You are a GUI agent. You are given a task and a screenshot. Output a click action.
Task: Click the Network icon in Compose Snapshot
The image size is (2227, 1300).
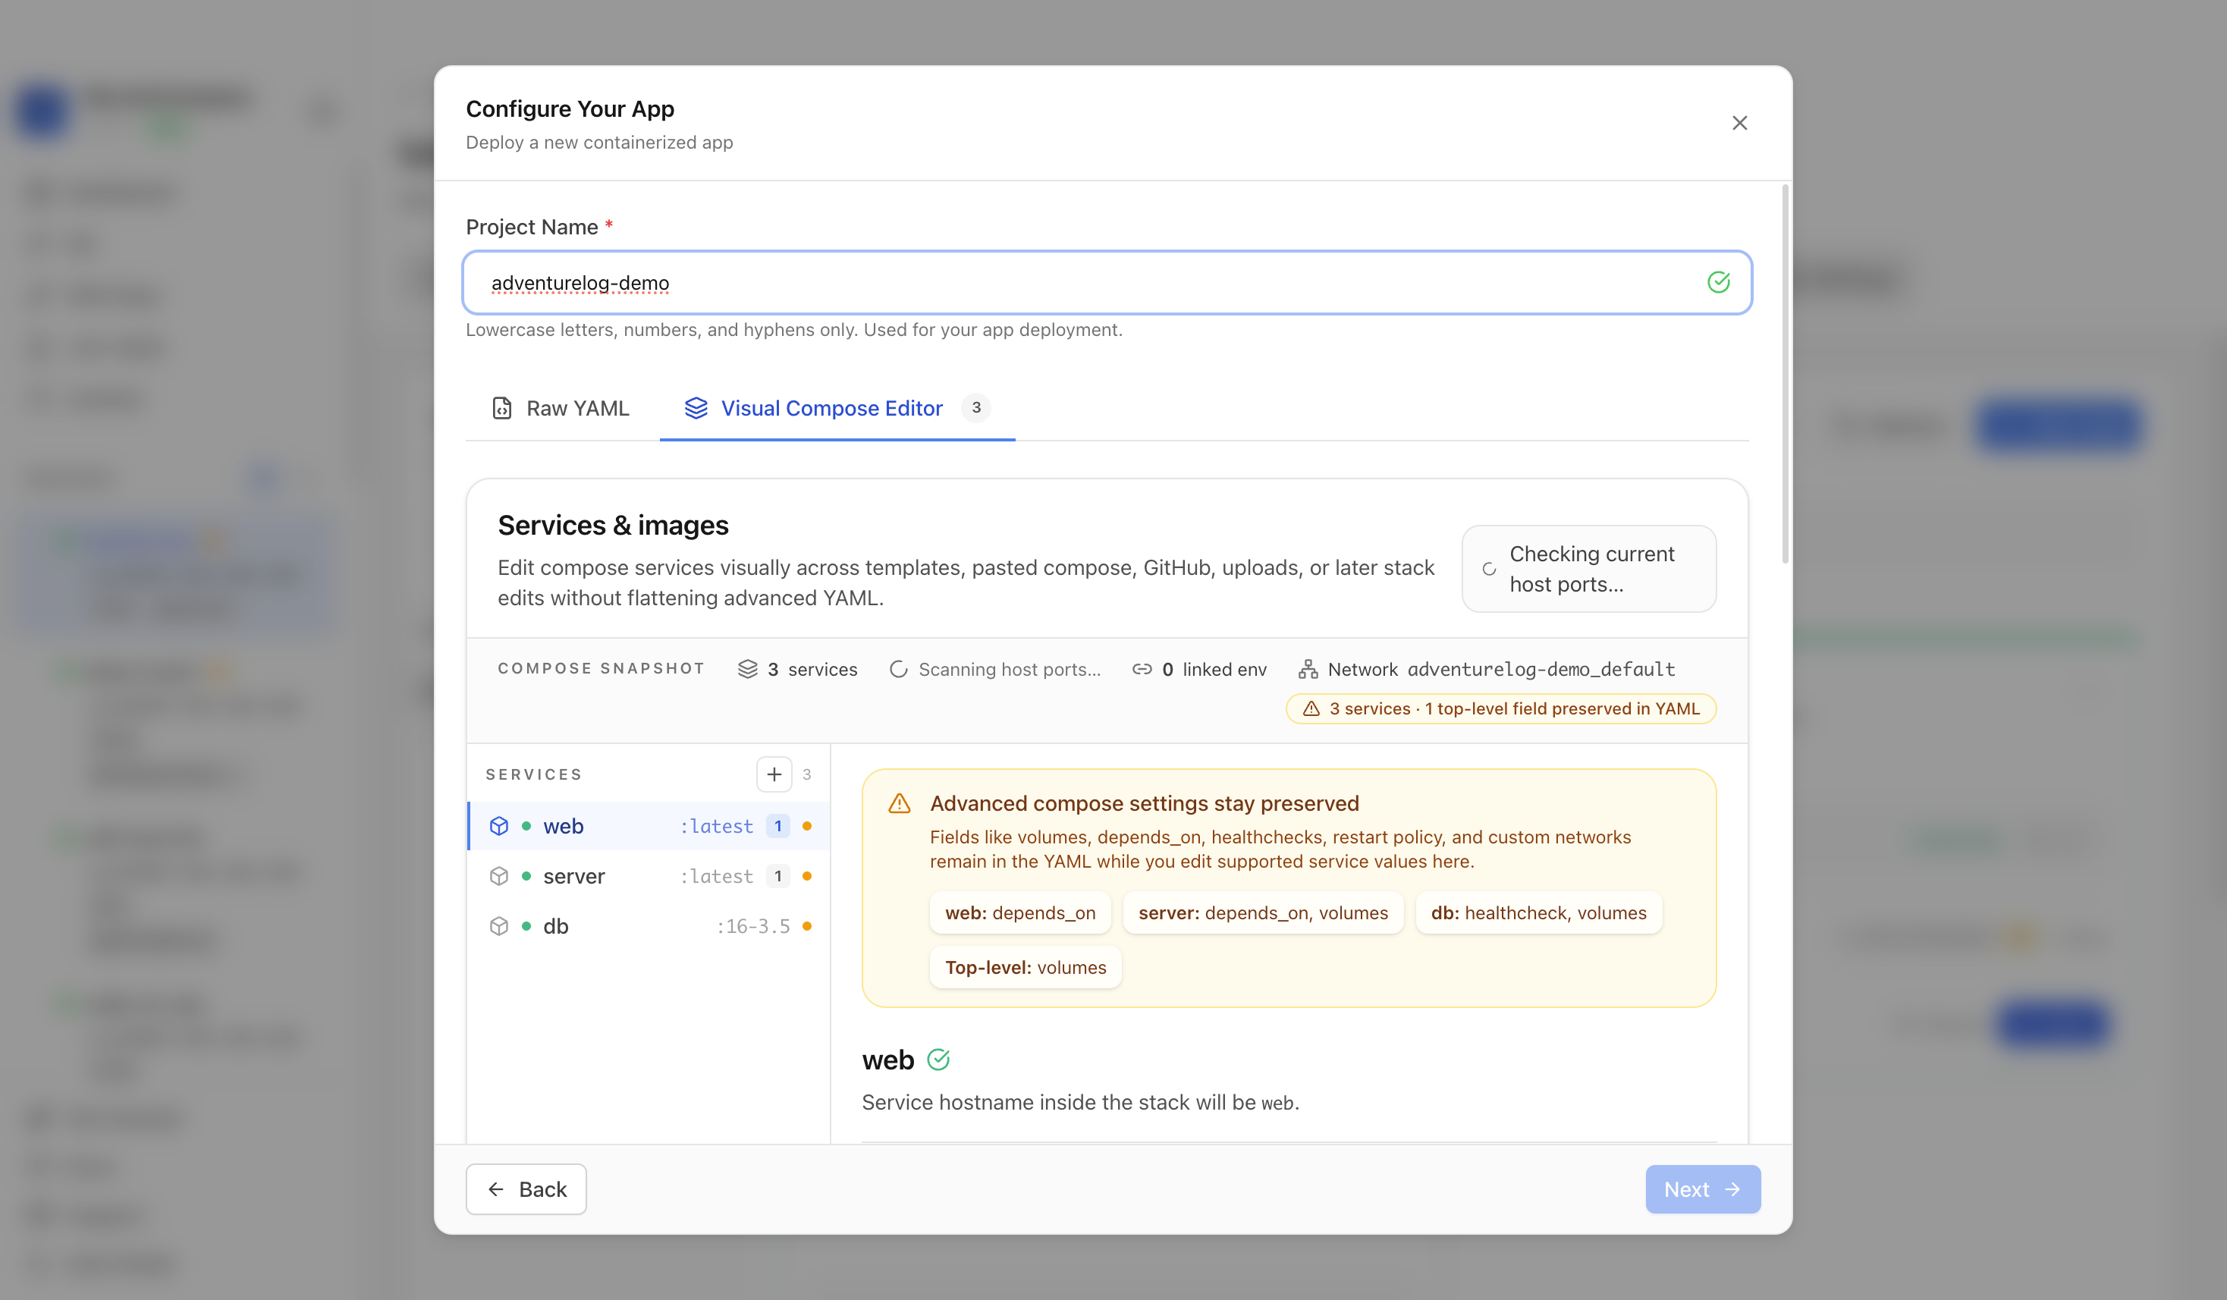1307,669
